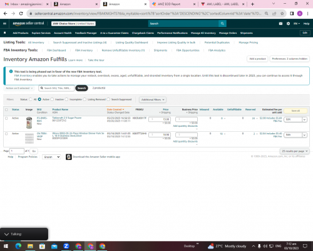
Task: Open Manage All Inventory in nav bar
Action: tap(203, 33)
